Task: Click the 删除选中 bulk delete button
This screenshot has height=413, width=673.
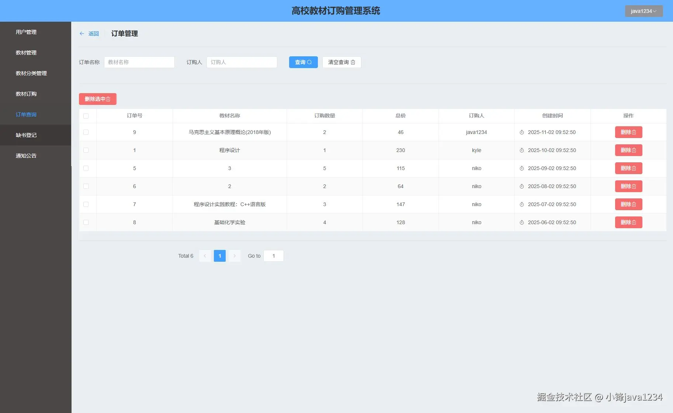Action: click(97, 99)
